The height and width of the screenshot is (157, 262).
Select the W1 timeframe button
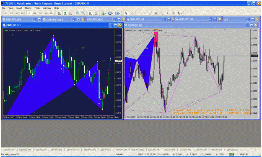coord(46,13)
